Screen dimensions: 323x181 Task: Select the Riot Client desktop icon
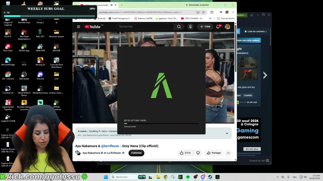pos(8,47)
